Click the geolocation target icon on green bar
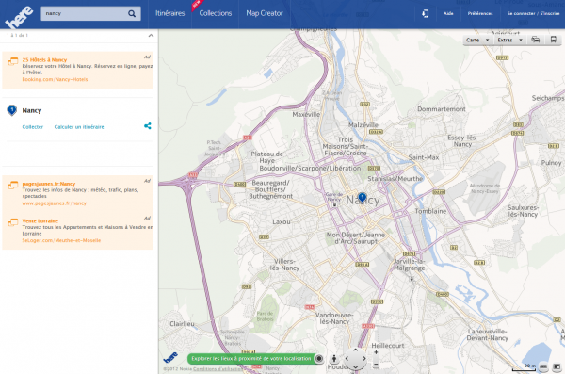 point(319,359)
